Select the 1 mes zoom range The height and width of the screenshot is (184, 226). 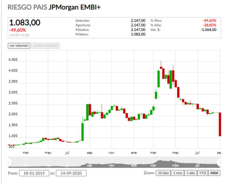(x=177, y=173)
